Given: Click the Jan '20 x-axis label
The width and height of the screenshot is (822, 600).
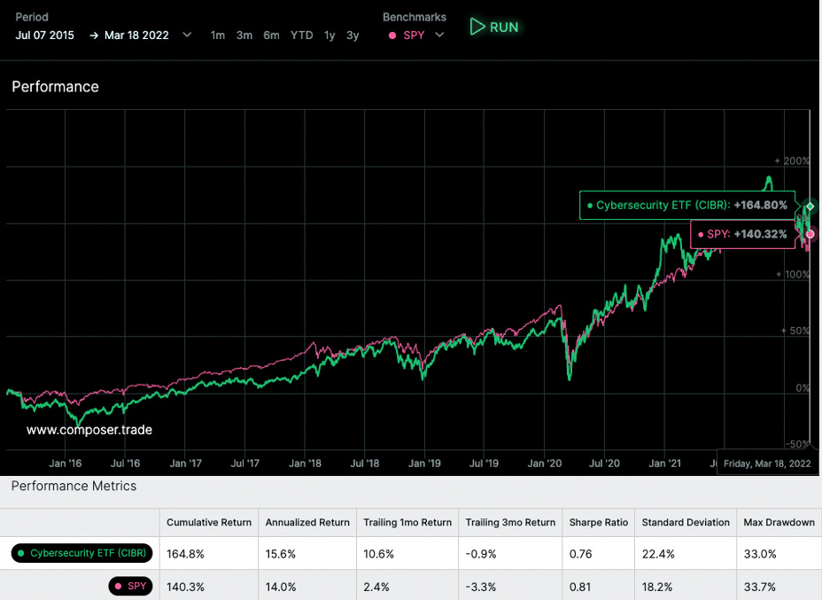Looking at the screenshot, I should [544, 464].
